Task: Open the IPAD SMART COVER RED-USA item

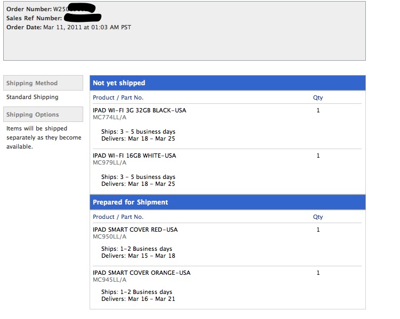Action: 135,230
